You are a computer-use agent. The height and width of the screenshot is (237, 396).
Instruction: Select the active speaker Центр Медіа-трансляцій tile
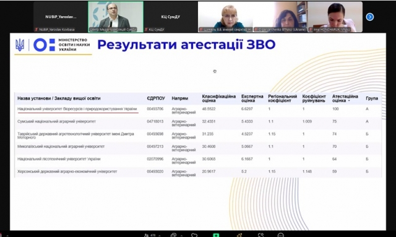[116, 17]
